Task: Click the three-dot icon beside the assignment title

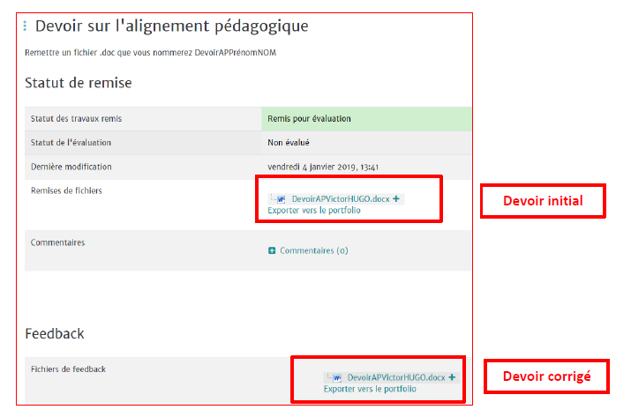Action: 25,26
